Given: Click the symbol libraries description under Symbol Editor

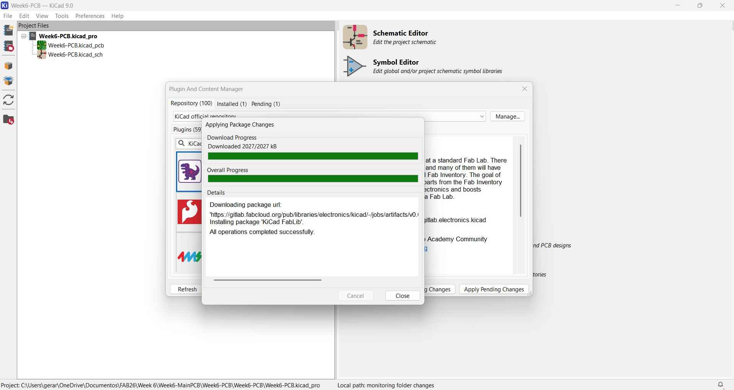Looking at the screenshot, I should click(x=437, y=71).
